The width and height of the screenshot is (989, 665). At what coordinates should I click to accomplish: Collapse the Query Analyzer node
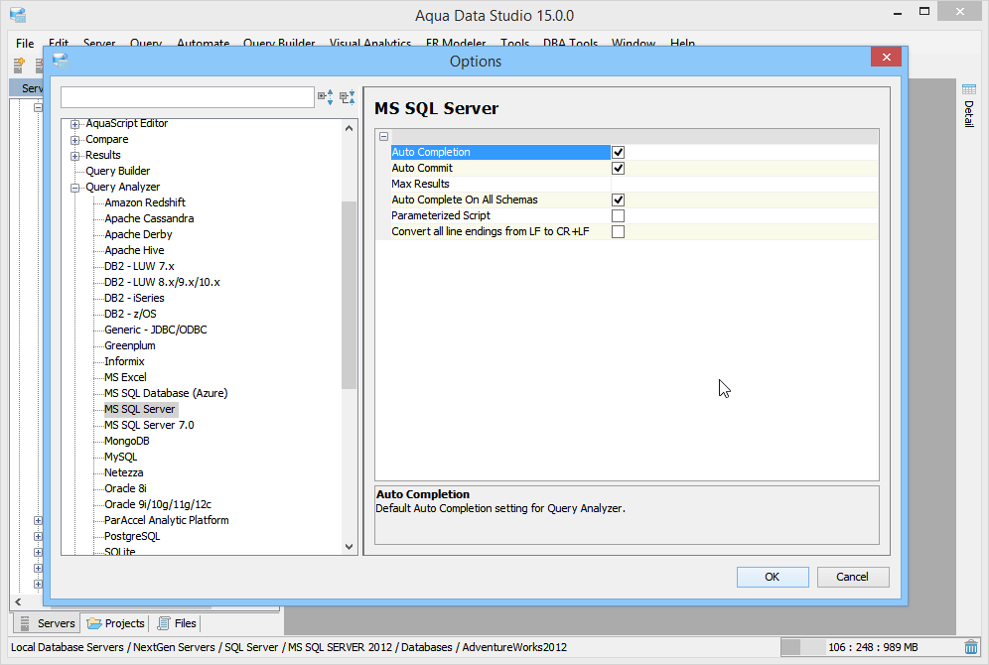(x=75, y=188)
